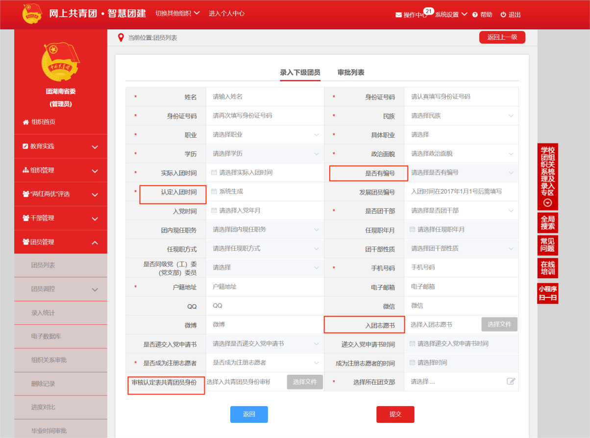Click 返回上一级 button
Image resolution: width=590 pixels, height=438 pixels.
click(x=502, y=37)
